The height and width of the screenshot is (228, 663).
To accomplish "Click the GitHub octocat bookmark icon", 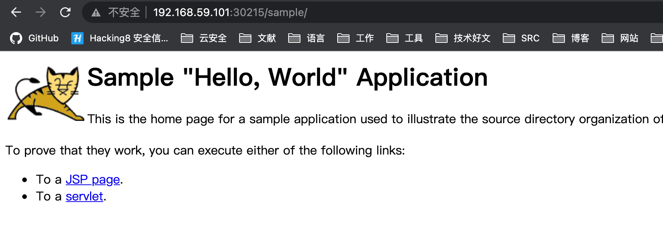I will click(x=16, y=38).
